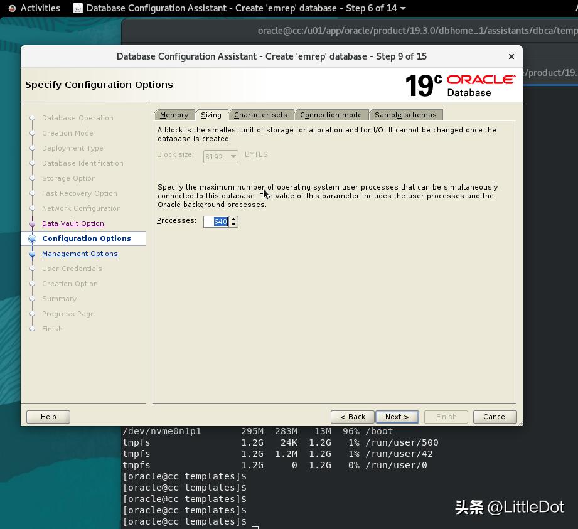Click the /run/user/0 tmpfs line in terminal
Viewport: 578px width, 529px height.
275,465
